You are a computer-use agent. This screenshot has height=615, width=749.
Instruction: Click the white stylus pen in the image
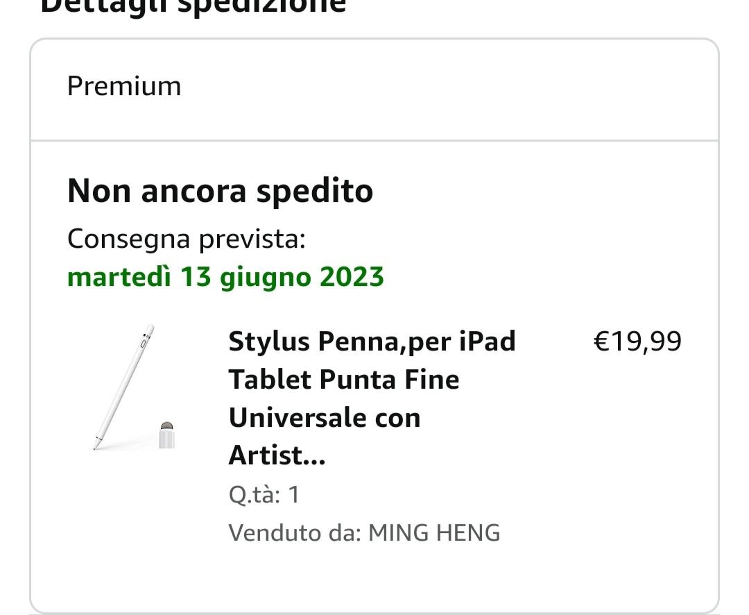click(x=125, y=383)
